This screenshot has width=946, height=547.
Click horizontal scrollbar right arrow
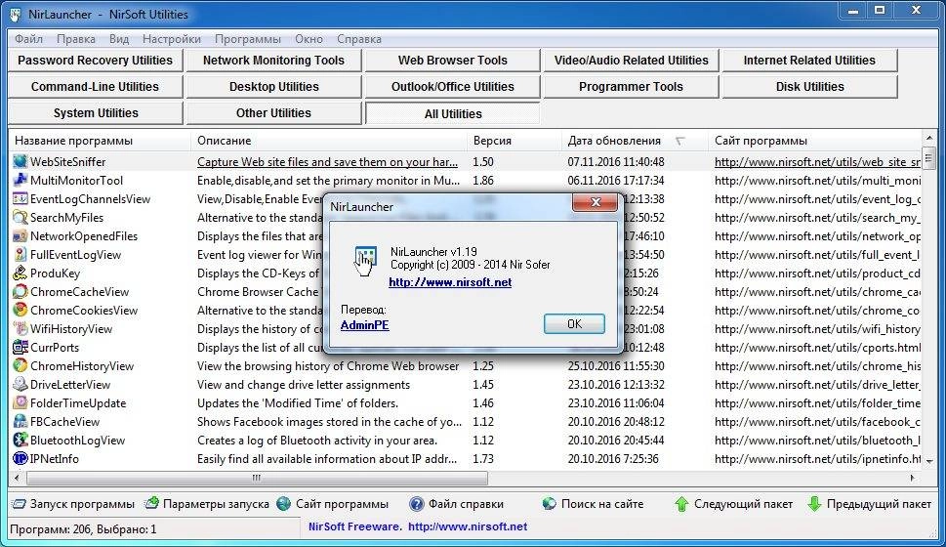[x=913, y=479]
